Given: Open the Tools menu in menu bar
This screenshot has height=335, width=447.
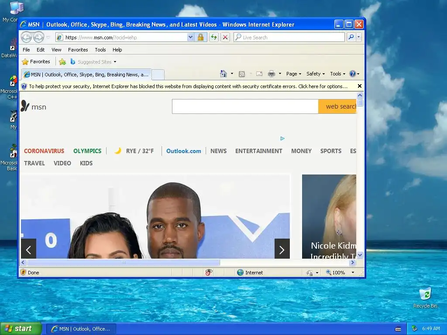Looking at the screenshot, I should [x=100, y=50].
